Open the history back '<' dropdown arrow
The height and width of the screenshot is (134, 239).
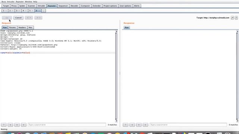pos(31,18)
